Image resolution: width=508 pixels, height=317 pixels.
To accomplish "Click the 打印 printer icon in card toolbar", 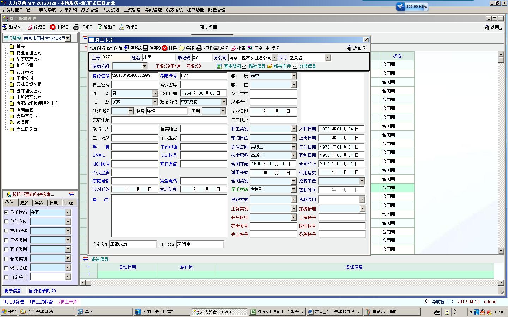I will 199,48.
